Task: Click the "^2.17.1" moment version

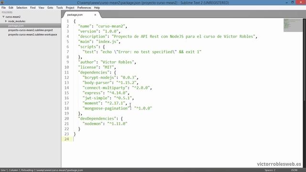Action: point(115,103)
